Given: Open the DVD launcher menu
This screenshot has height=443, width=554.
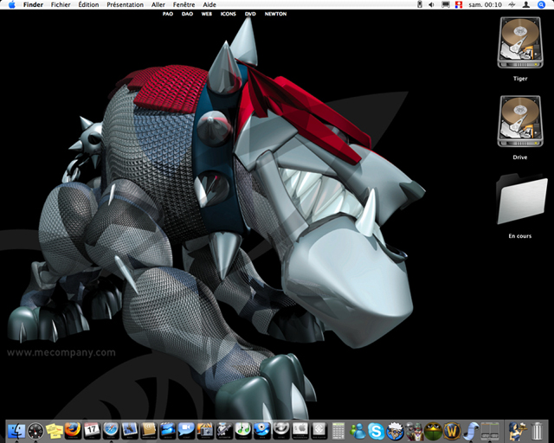Looking at the screenshot, I should [250, 14].
